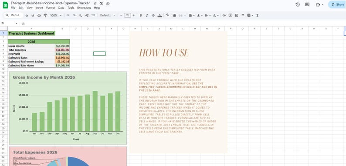
Task: Pick text color underlined A
Action: [x=159, y=15]
